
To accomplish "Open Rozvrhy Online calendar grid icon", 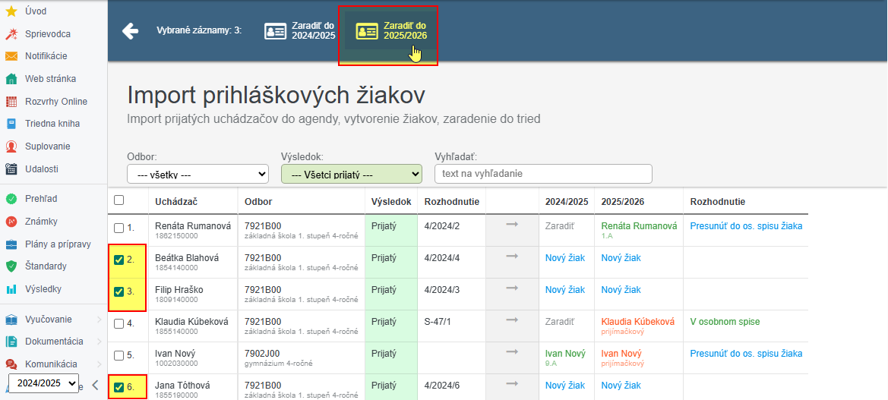I will (11, 101).
